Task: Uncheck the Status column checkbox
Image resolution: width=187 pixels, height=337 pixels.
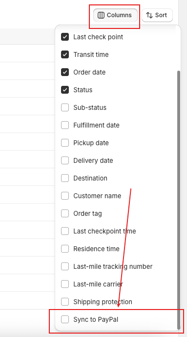Action: tap(65, 90)
